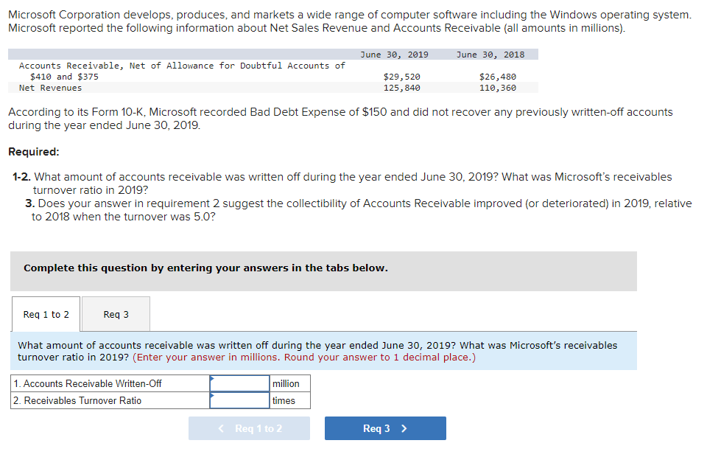707x460 pixels.
Task: Click the 110,360 net revenues figure
Action: [x=498, y=88]
